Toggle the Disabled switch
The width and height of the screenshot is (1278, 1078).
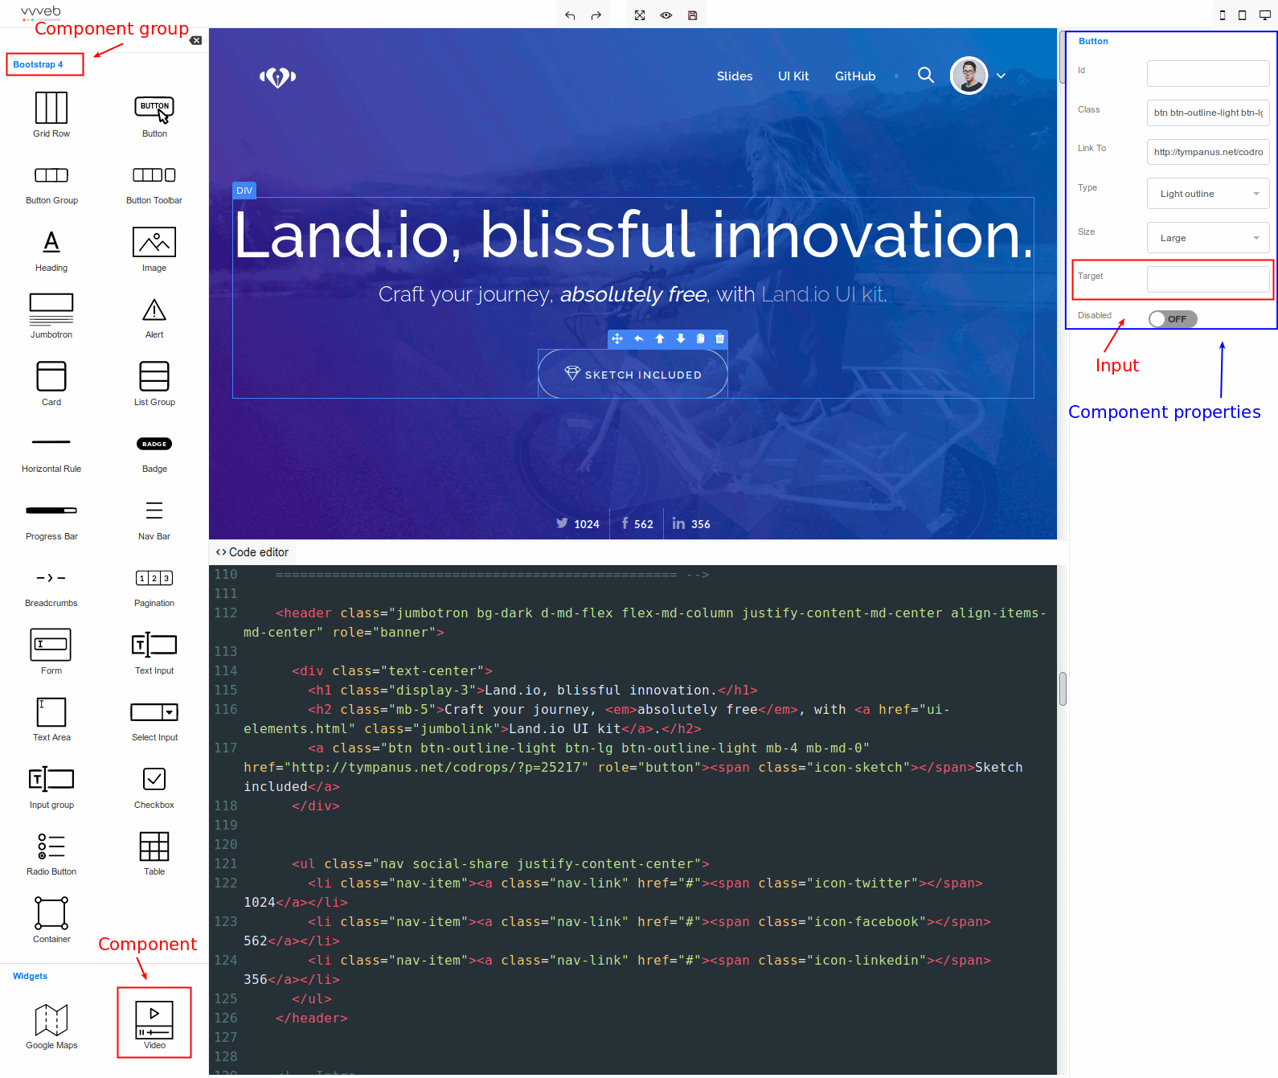1173,319
